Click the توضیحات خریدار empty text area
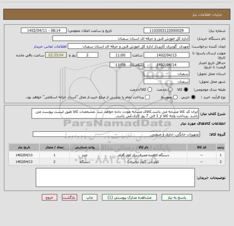The width and height of the screenshot is (234, 226). (x=115, y=177)
